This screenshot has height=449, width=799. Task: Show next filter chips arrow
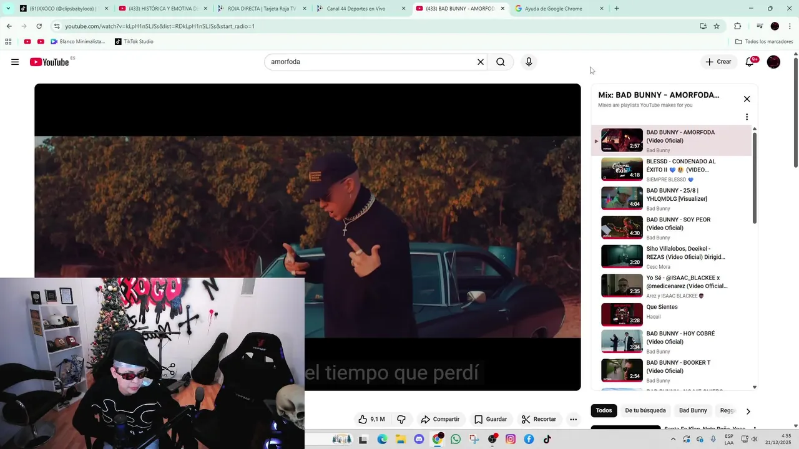pos(748,411)
